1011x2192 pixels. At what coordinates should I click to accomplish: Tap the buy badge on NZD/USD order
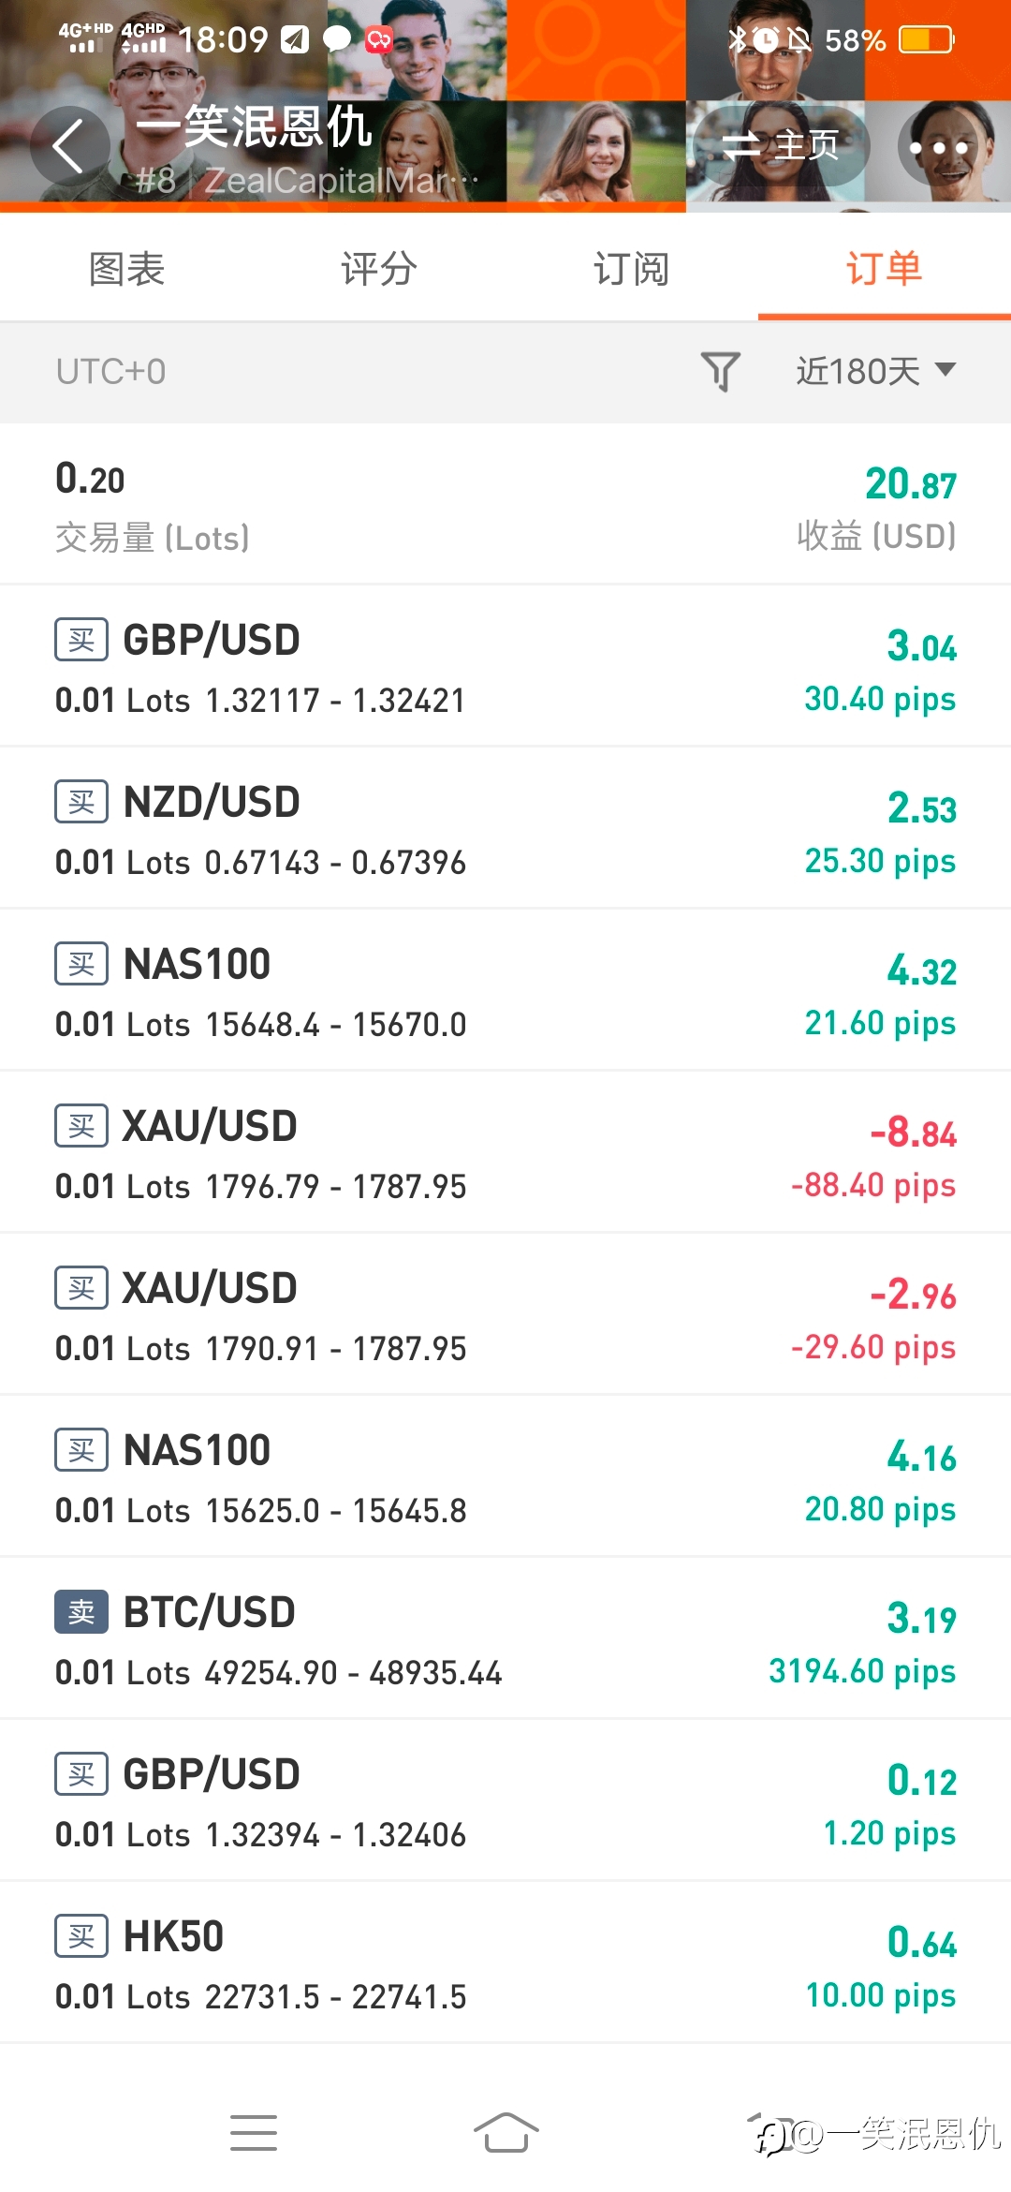click(x=81, y=801)
